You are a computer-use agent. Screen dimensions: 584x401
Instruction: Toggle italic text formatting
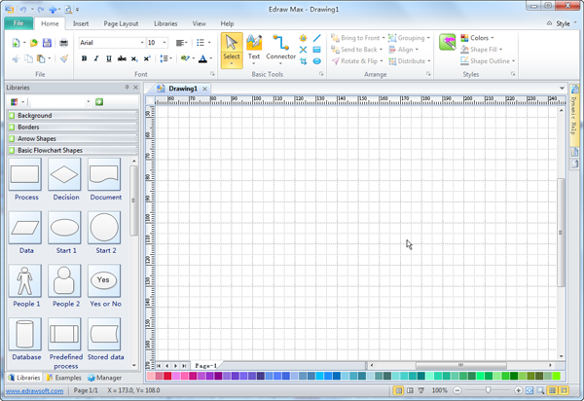coord(96,59)
